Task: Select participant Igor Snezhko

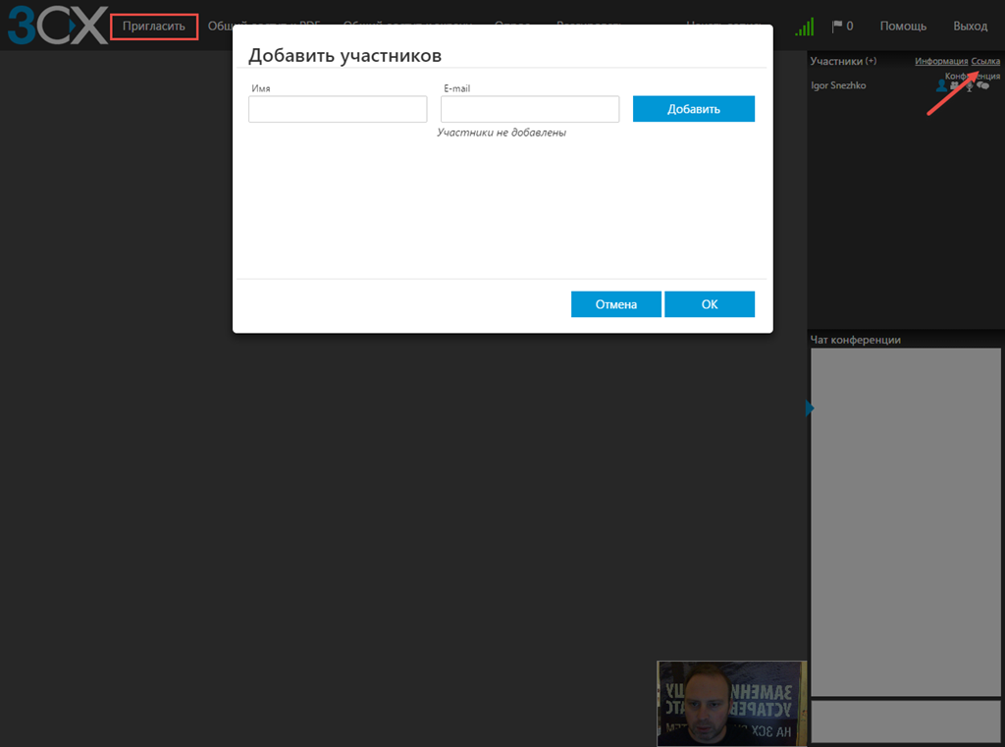Action: coord(838,85)
